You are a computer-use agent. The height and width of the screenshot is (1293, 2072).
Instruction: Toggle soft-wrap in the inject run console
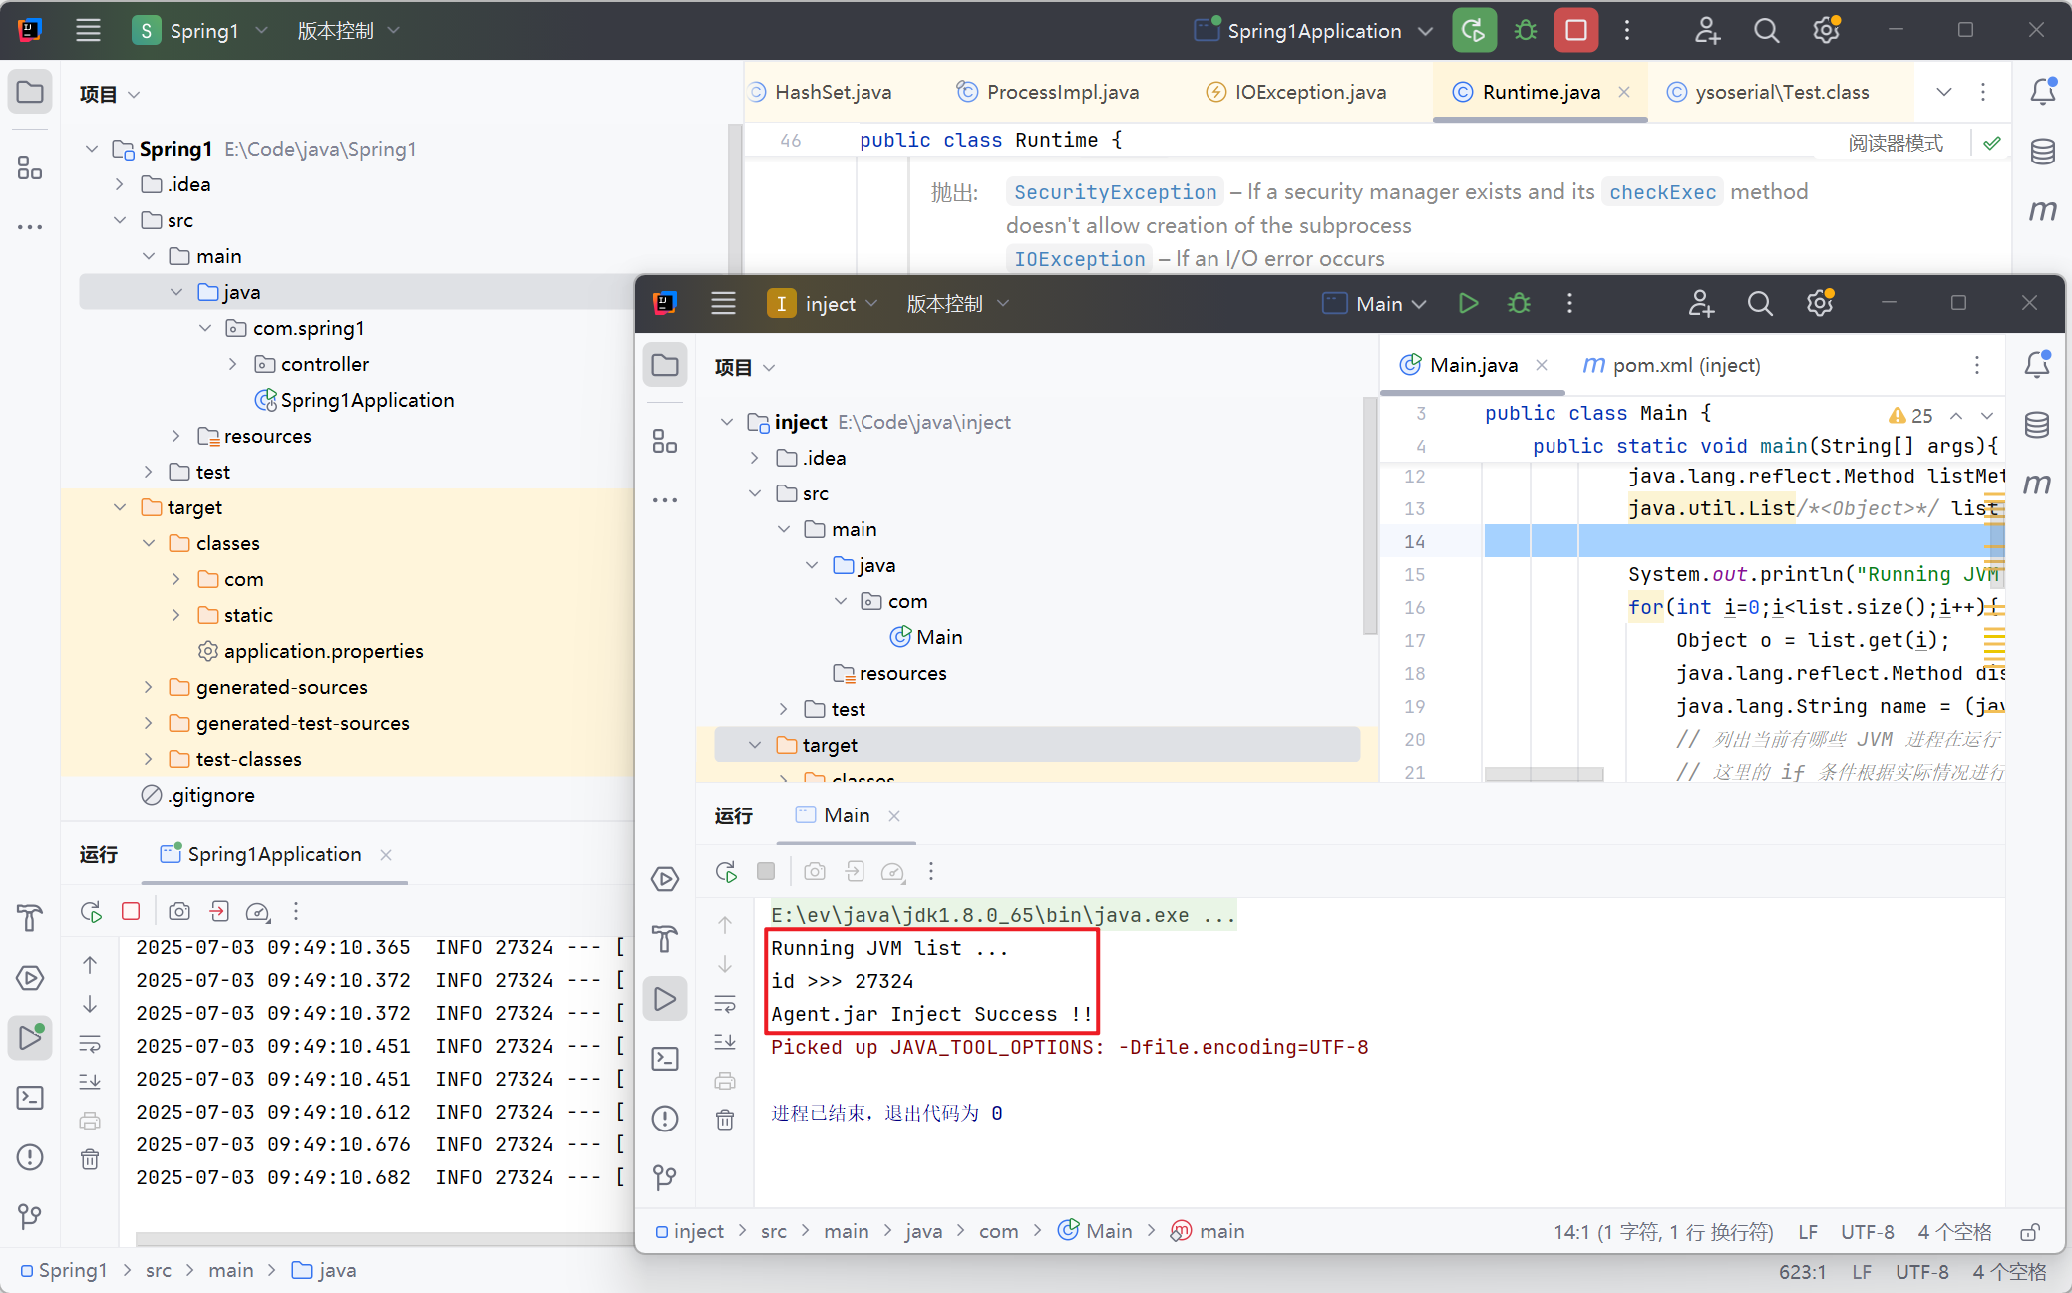725,1003
